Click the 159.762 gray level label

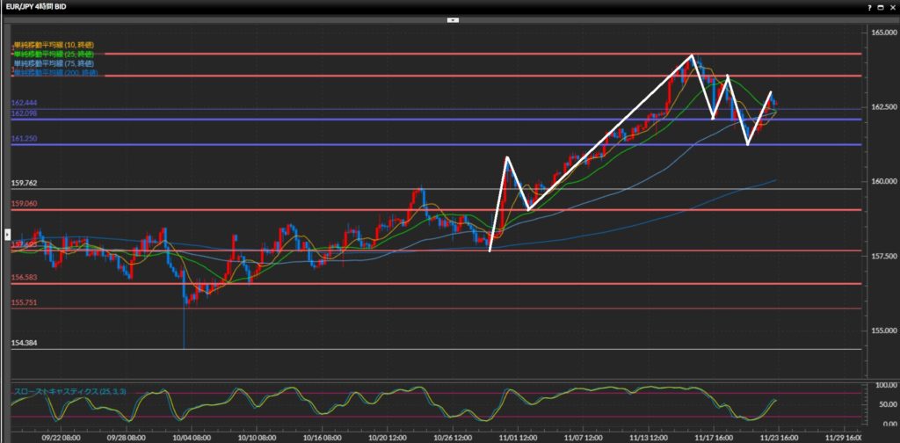(x=24, y=183)
